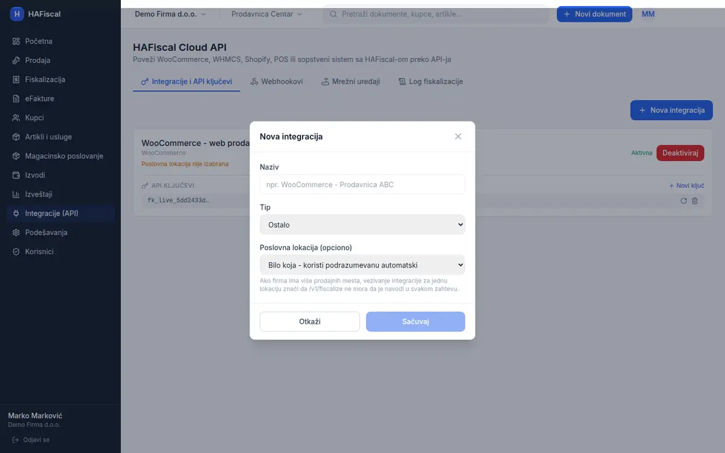Delete the fk_live API key

pos(695,201)
